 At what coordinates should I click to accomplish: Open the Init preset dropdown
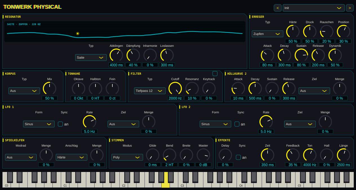coord(314,8)
